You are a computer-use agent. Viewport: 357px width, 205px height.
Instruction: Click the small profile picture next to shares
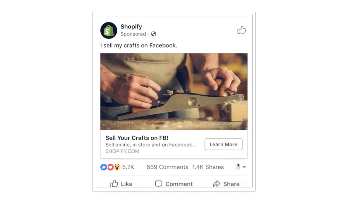click(x=237, y=167)
